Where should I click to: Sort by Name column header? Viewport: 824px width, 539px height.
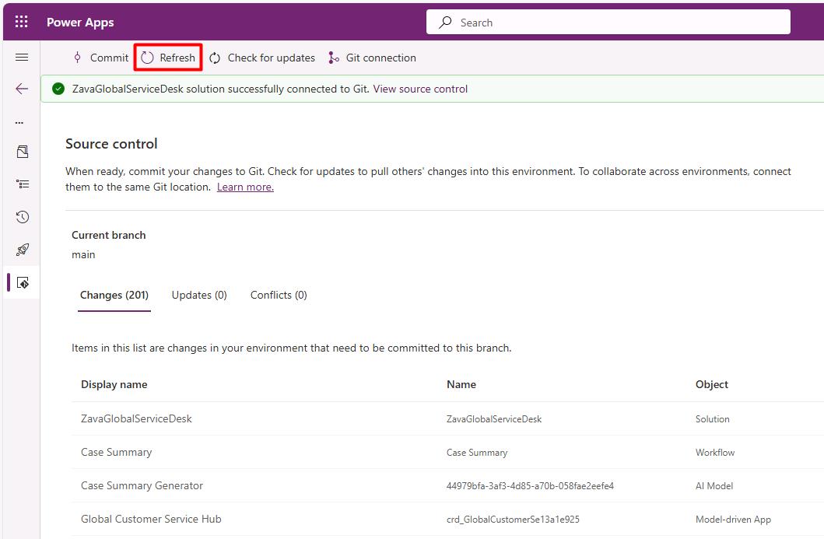coord(461,384)
